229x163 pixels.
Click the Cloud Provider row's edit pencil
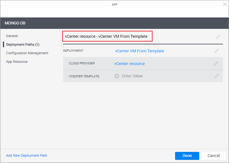pos(216,63)
